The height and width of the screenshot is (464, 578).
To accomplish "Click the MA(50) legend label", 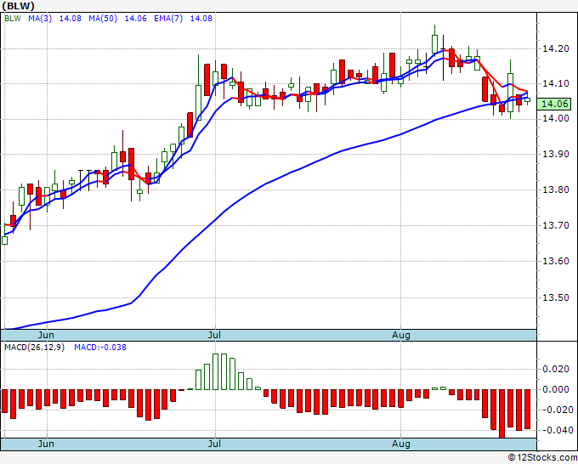I will coord(103,19).
